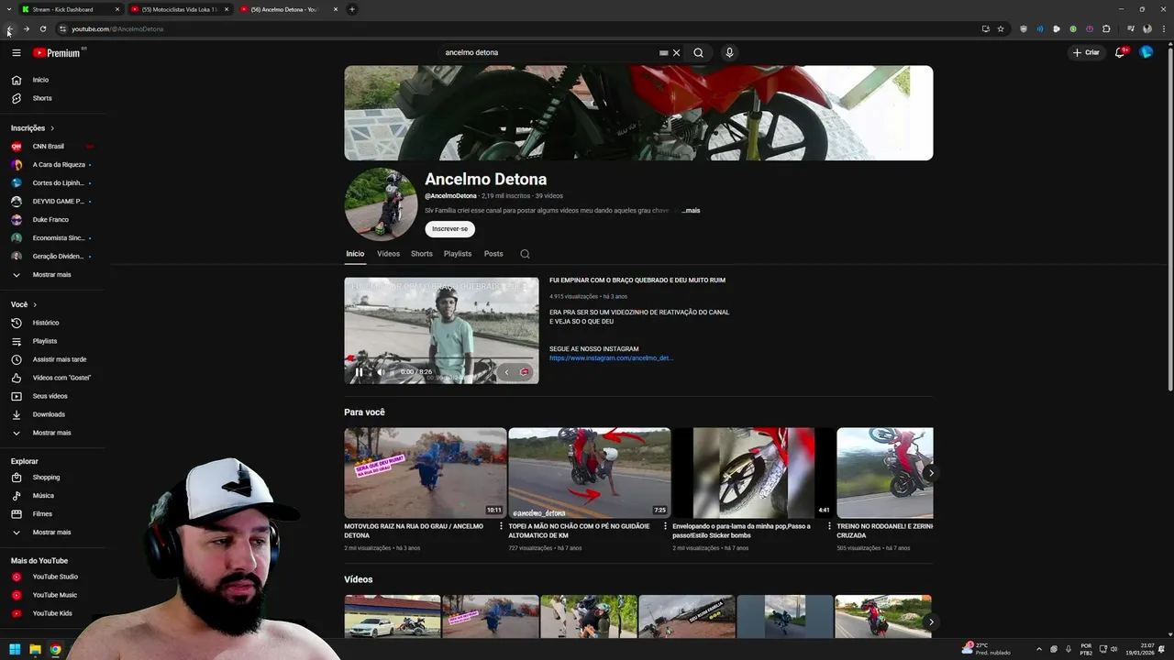Switch to the Vídeos channel tab
The width and height of the screenshot is (1174, 660).
pos(388,254)
